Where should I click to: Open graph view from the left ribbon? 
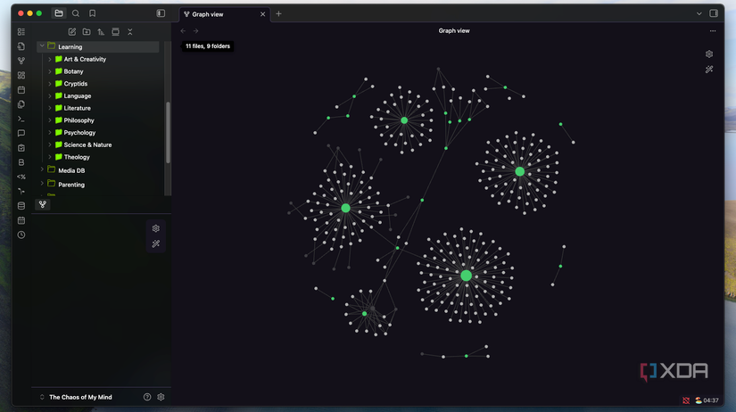click(x=21, y=61)
